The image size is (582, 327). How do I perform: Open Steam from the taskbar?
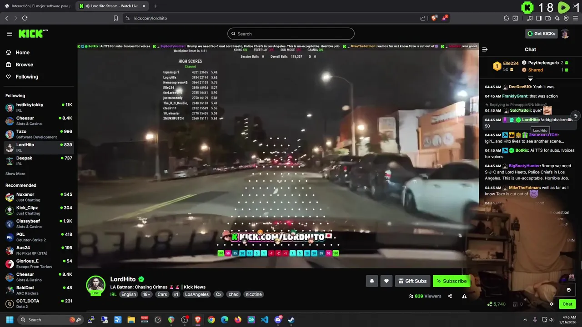[x=291, y=320]
